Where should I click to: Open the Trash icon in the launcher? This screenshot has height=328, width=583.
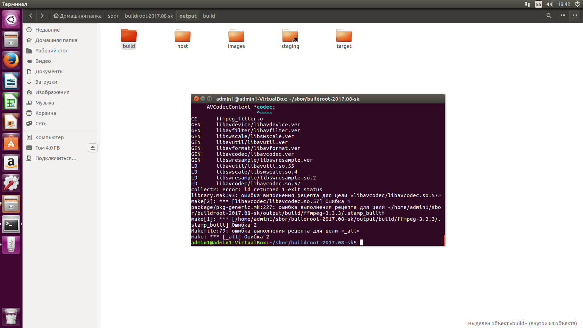tap(11, 317)
